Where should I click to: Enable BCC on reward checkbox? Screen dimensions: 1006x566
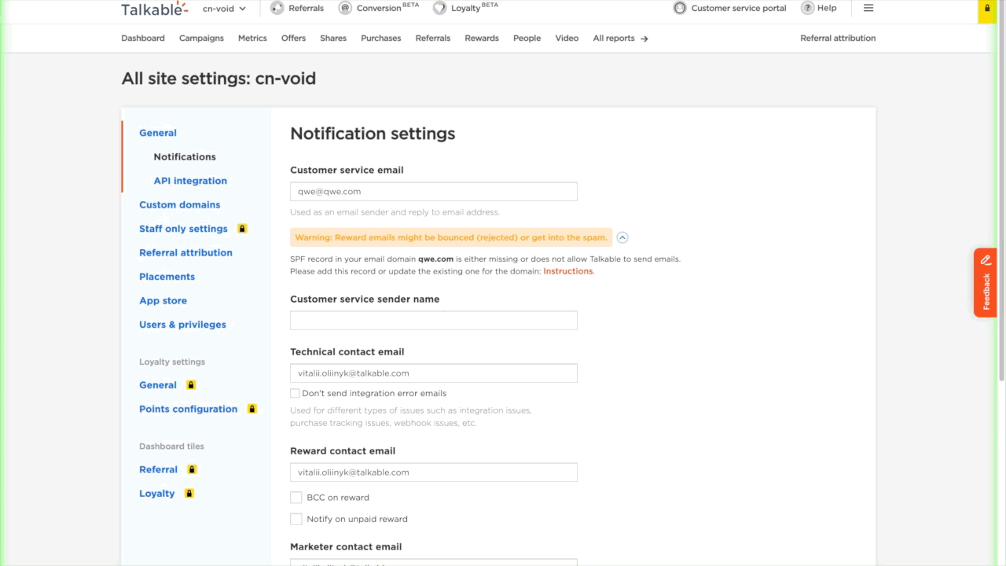click(x=296, y=498)
